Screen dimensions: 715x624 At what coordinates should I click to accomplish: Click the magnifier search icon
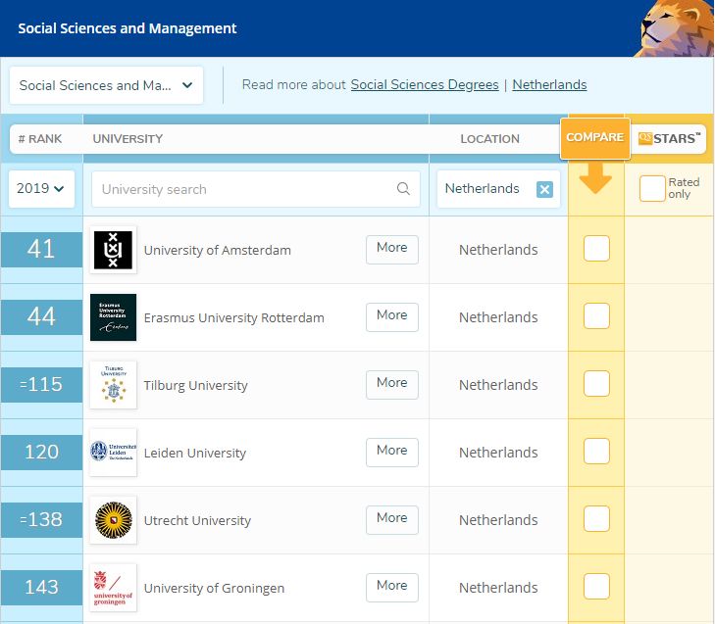tap(403, 188)
